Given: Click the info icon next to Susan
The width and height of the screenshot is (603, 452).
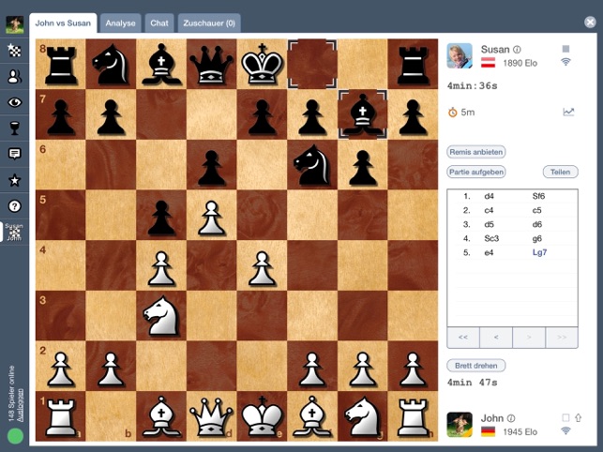Looking at the screenshot, I should [x=518, y=50].
